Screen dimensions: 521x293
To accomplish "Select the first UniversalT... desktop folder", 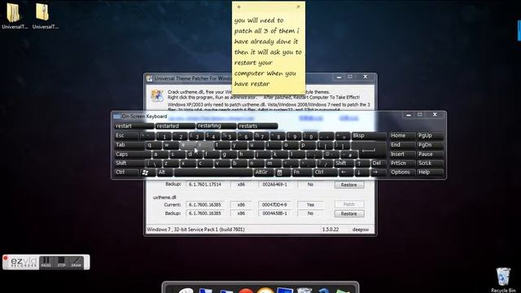I will (x=14, y=16).
